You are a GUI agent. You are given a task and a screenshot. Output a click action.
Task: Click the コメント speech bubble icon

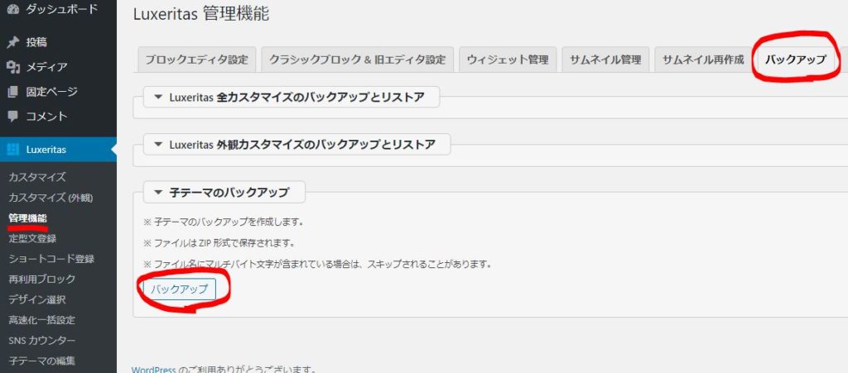pyautogui.click(x=13, y=116)
